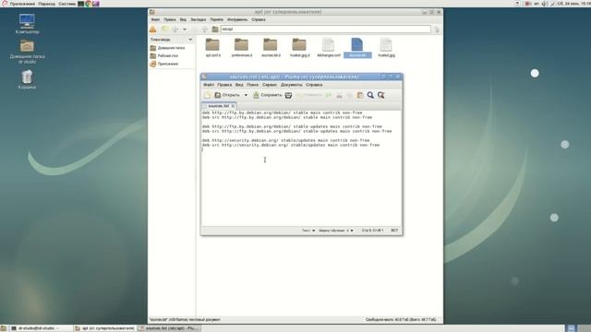The height and width of the screenshot is (332, 591).
Task: Open the Сервис menu in Pluma
Action: pos(270,85)
